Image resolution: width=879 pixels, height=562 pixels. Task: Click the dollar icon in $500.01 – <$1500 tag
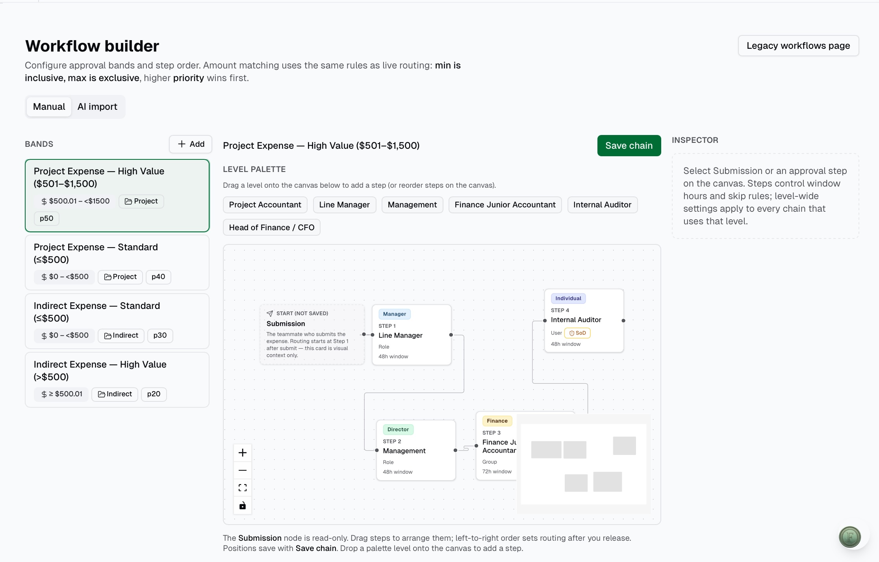point(44,202)
